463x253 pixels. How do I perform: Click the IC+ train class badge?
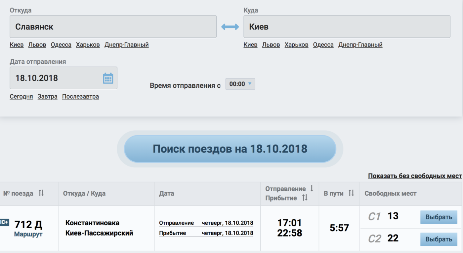coord(4,223)
